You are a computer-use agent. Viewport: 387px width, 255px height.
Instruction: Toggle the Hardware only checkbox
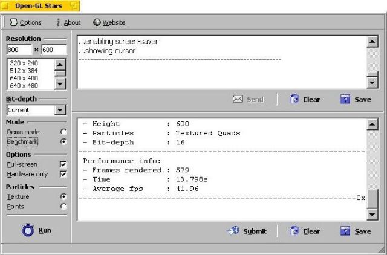63,174
